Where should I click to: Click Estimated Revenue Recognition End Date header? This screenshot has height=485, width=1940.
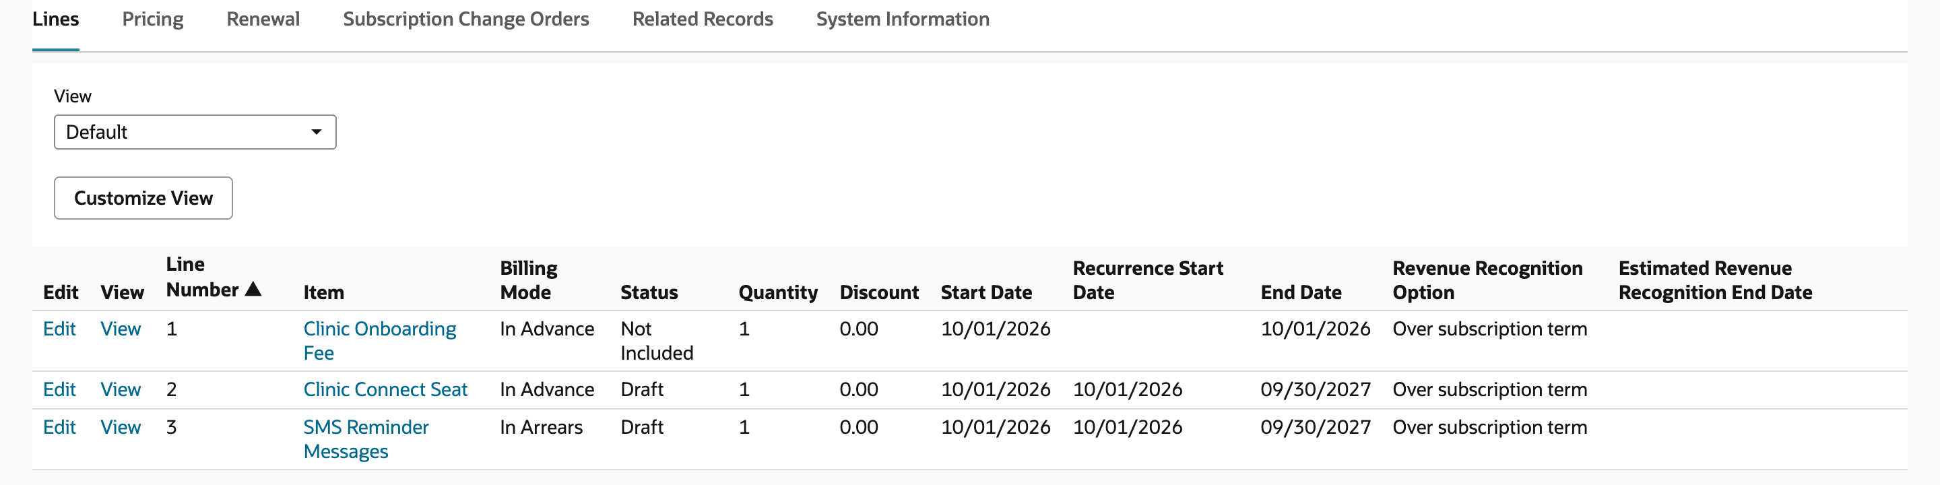(x=1715, y=280)
